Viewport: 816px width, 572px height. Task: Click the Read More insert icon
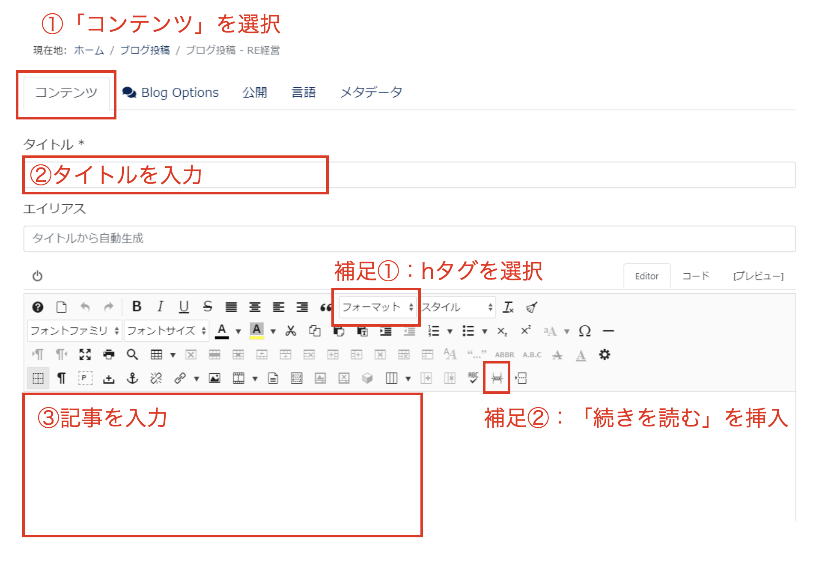(497, 378)
